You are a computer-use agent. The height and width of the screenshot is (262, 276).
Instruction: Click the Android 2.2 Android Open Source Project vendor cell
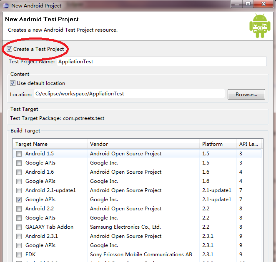125,209
